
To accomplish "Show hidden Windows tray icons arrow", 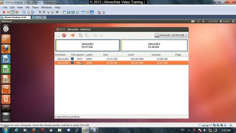I will coord(189,130).
